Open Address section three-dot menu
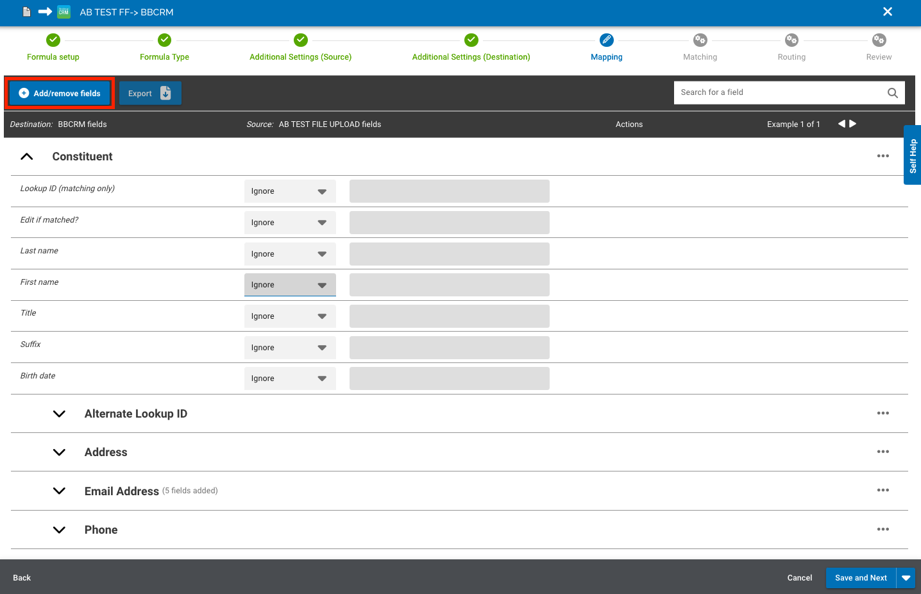 [883, 452]
